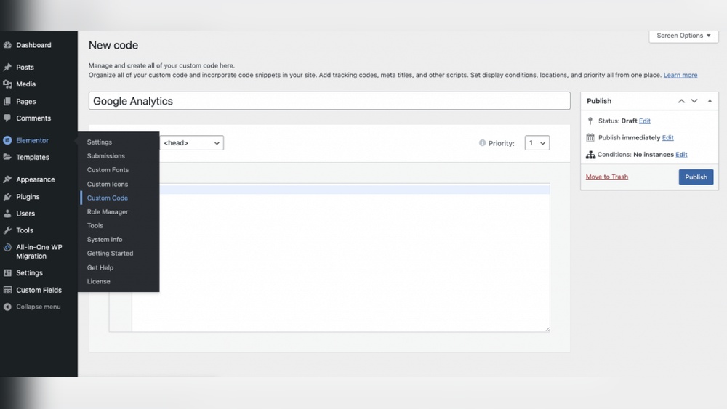Click the blue Publish button
This screenshot has width=727, height=409.
[x=696, y=177]
